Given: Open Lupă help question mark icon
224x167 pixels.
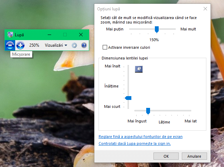Looking at the screenshot, I should 84,45.
